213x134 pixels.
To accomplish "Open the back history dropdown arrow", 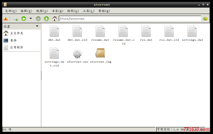I will [x=31, y=18].
